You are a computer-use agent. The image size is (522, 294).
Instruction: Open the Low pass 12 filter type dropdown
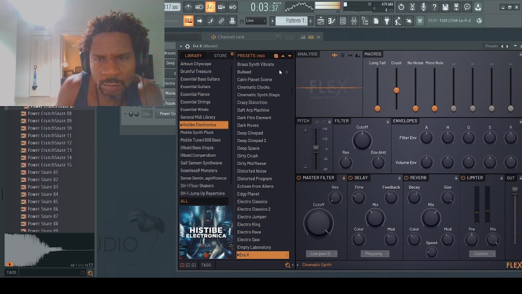click(x=322, y=254)
